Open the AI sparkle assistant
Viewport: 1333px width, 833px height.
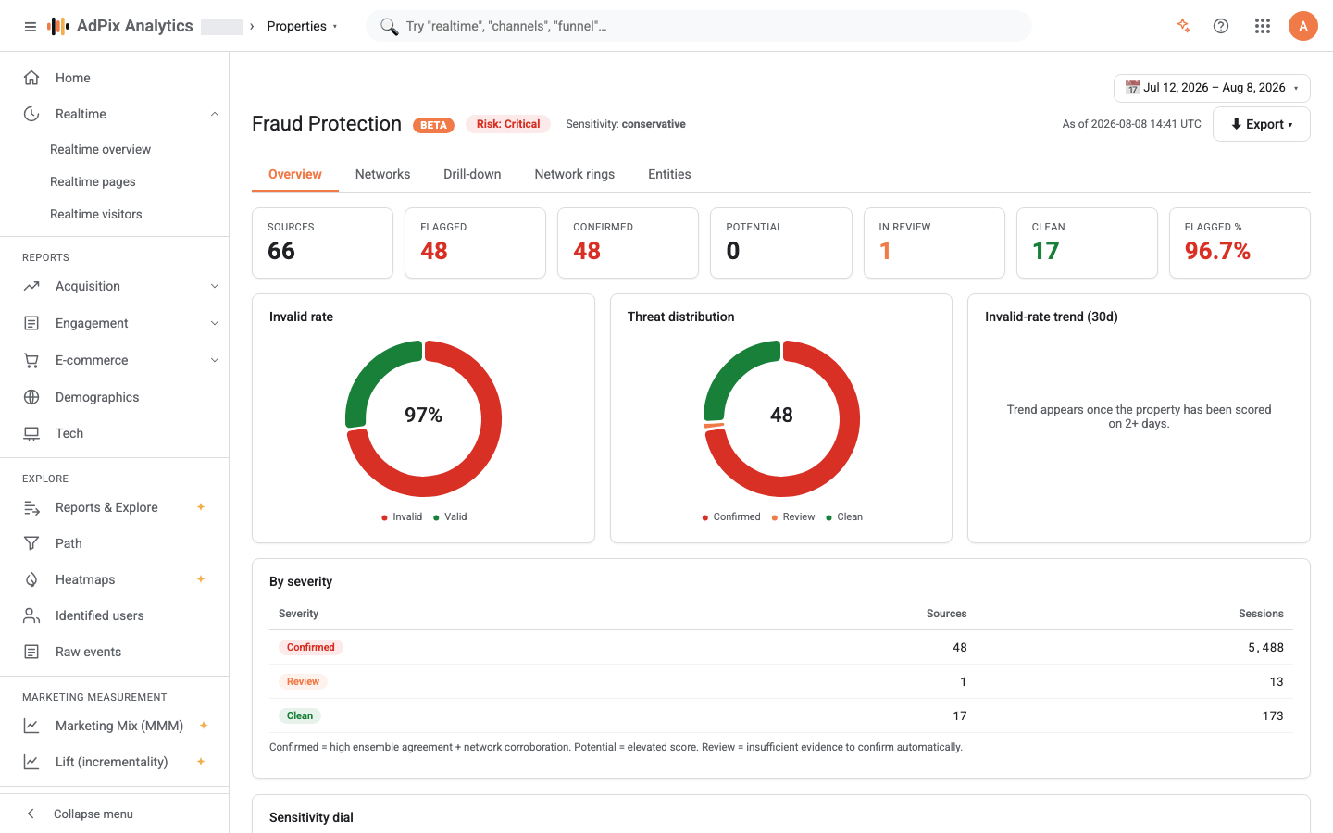pyautogui.click(x=1183, y=26)
